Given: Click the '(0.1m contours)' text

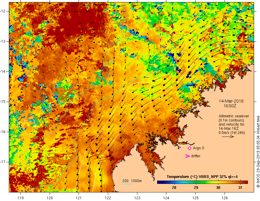Looking at the screenshot, I should tap(231, 120).
